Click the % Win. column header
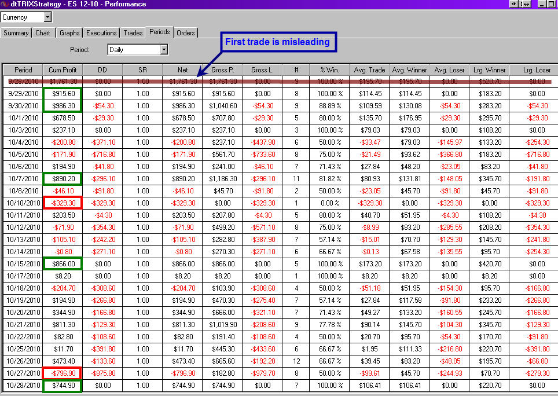 tap(329, 69)
